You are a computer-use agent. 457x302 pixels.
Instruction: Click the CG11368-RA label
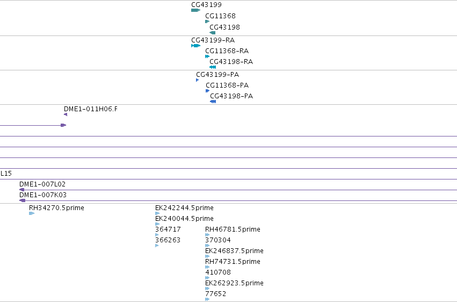click(227, 51)
